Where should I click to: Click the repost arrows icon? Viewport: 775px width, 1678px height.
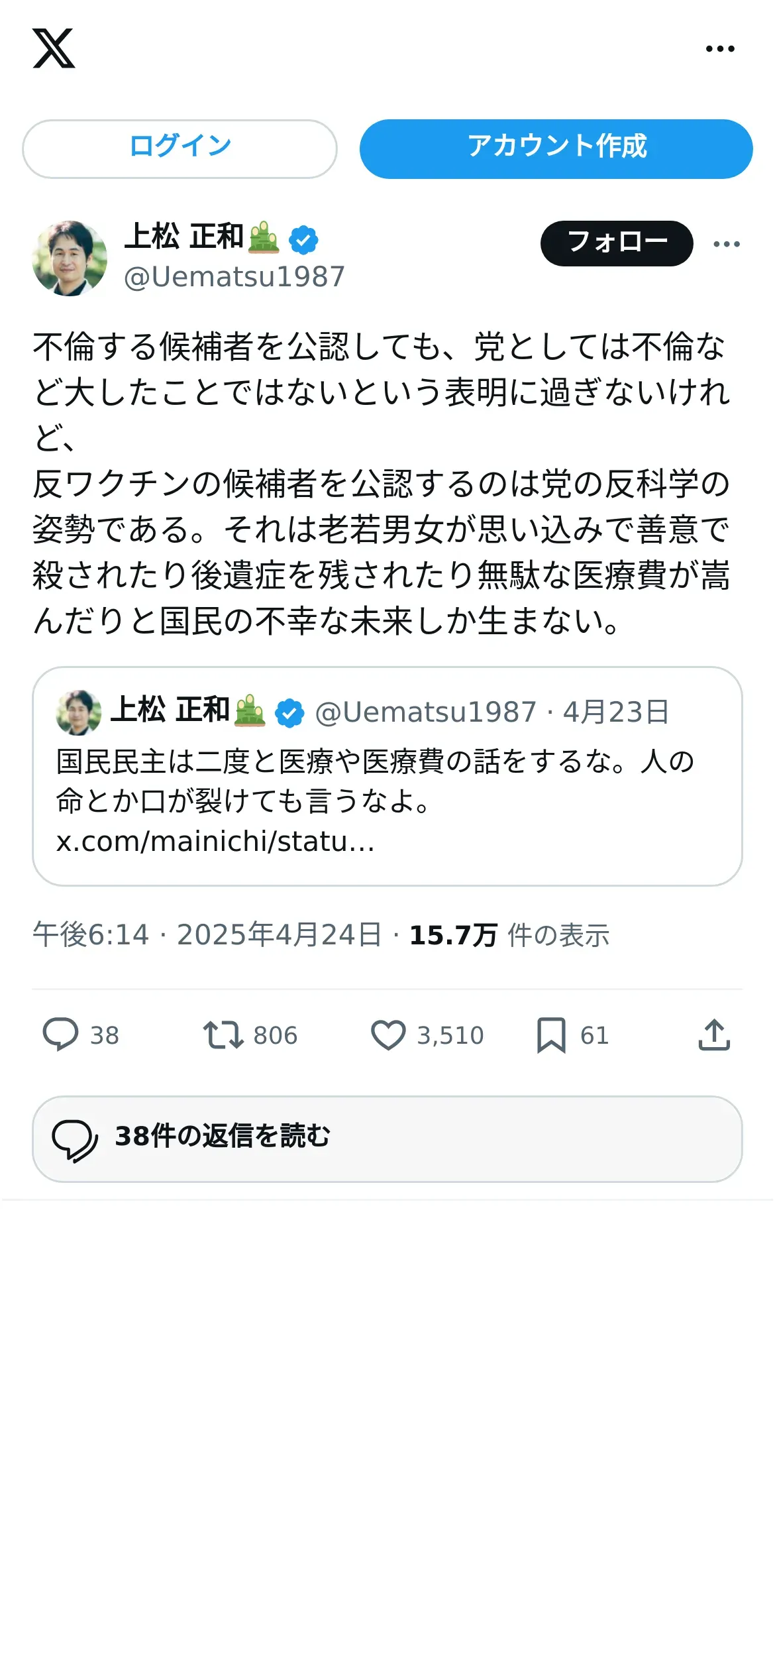click(223, 1035)
